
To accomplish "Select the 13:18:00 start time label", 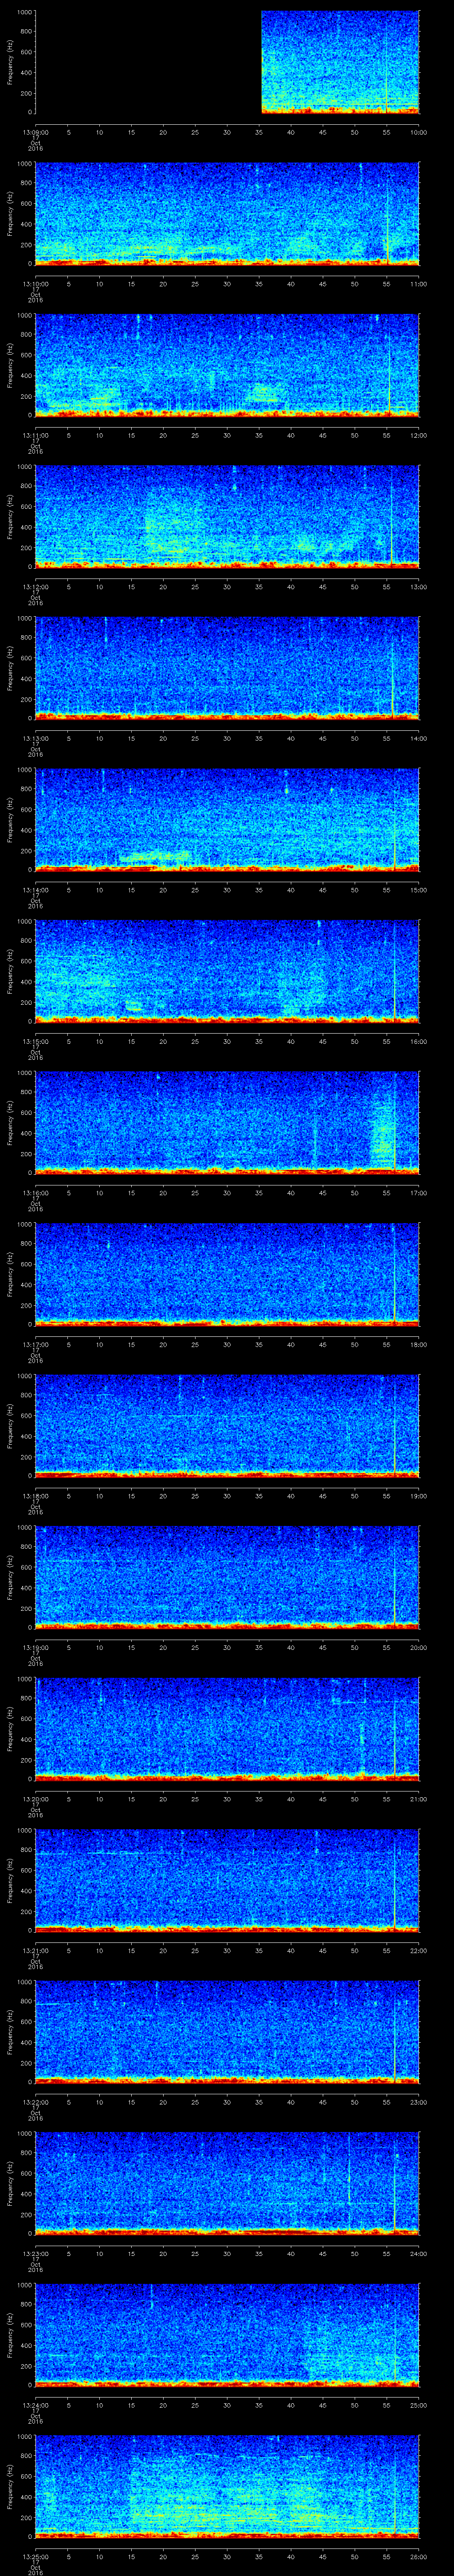I will click(35, 1496).
